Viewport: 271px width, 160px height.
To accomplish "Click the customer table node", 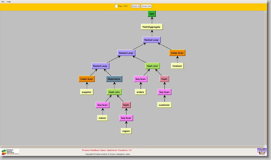I will pos(164,105).
